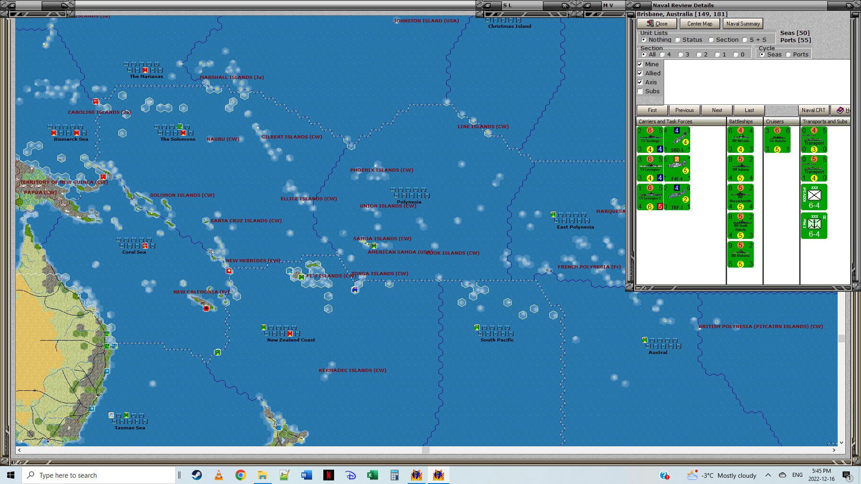Select the I Mar 6-4 marine counter
The width and height of the screenshot is (861, 484).
pyautogui.click(x=814, y=226)
